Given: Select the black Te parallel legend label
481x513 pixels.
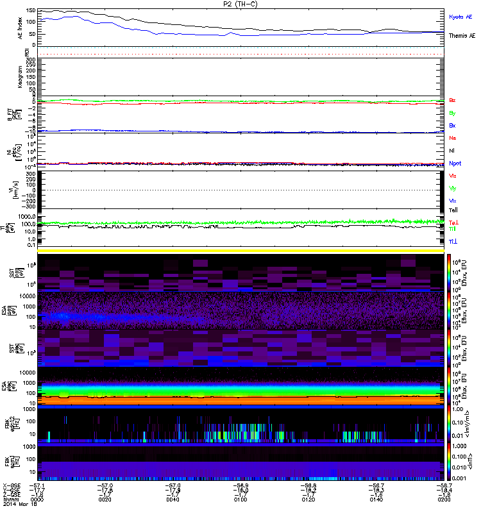Looking at the screenshot, I should [453, 210].
